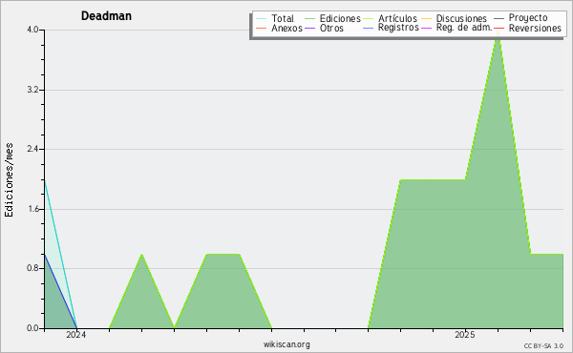Viewport: 573px width, 353px height.
Task: Click the Proyecto legend entry
Action: point(520,17)
